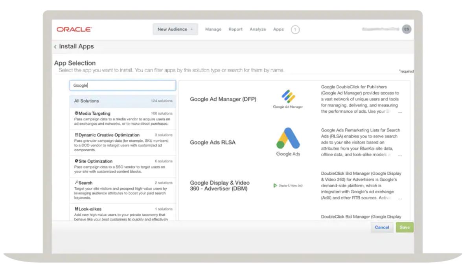Open the Manage menu
471x267 pixels.
(x=213, y=29)
